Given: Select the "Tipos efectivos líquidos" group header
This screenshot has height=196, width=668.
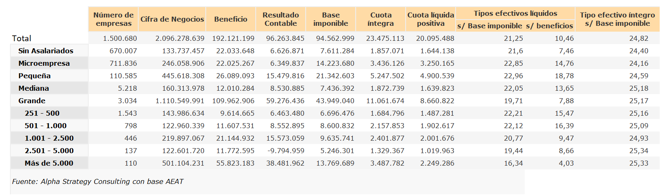Looking at the screenshot, I should [515, 13].
